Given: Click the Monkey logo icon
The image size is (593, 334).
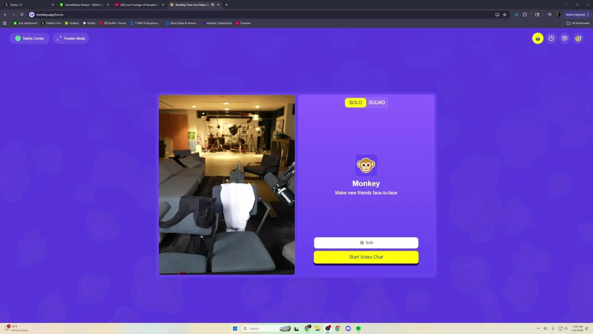Looking at the screenshot, I should tap(366, 165).
